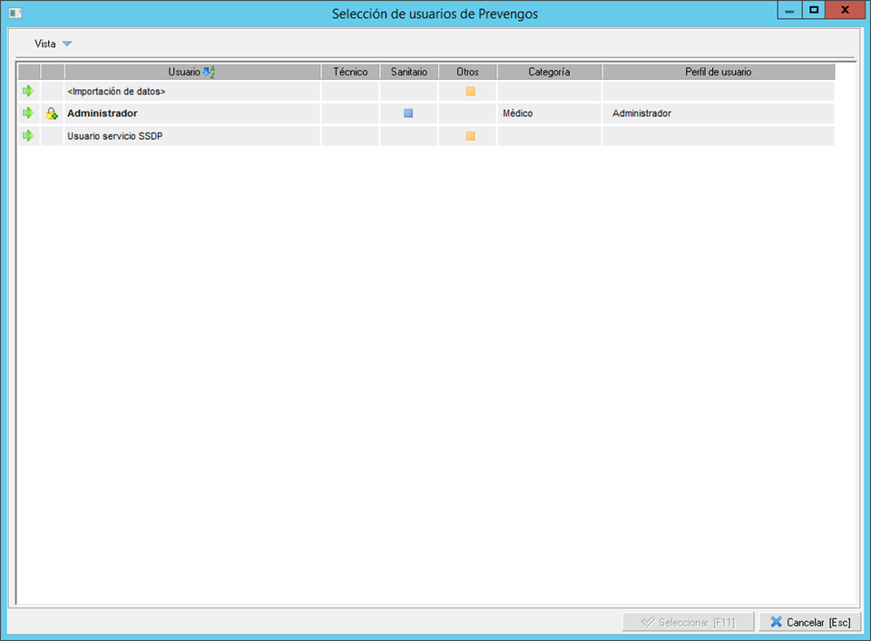
Task: Select the Administrador user name
Action: (103, 113)
